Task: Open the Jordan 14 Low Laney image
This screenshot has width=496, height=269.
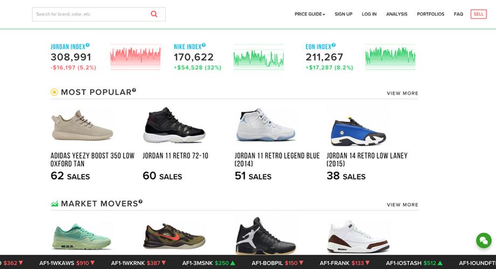Action: click(358, 131)
